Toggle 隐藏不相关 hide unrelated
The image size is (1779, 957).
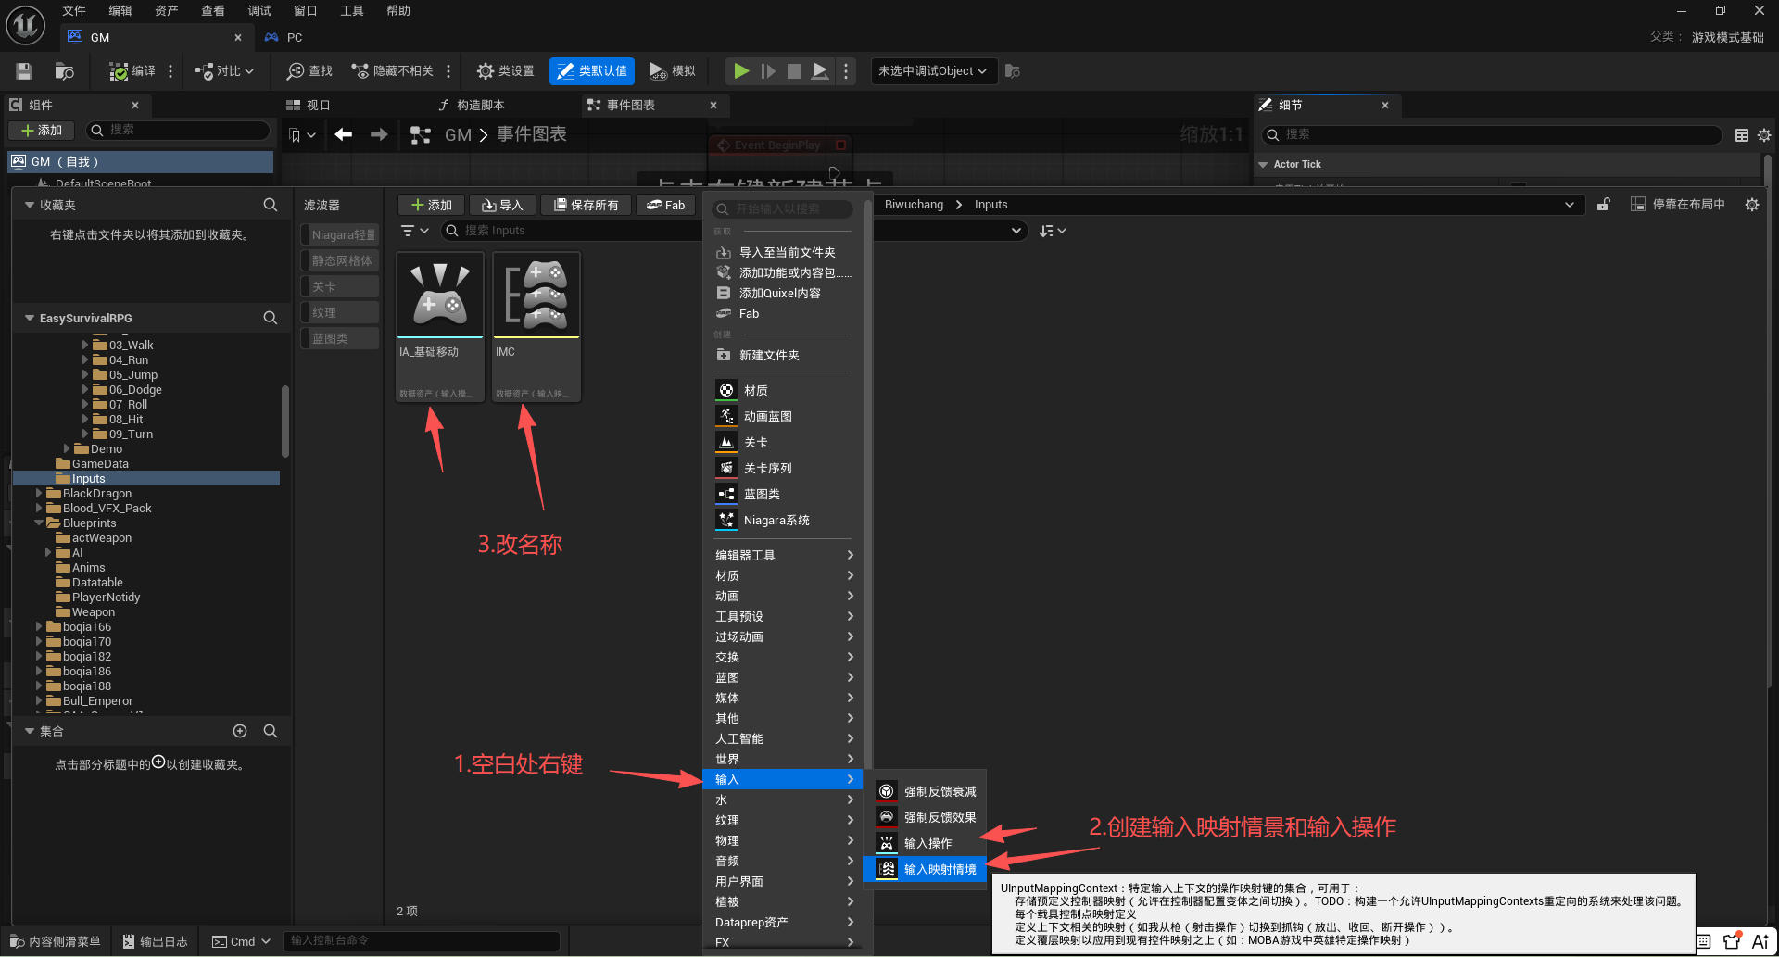(x=393, y=71)
